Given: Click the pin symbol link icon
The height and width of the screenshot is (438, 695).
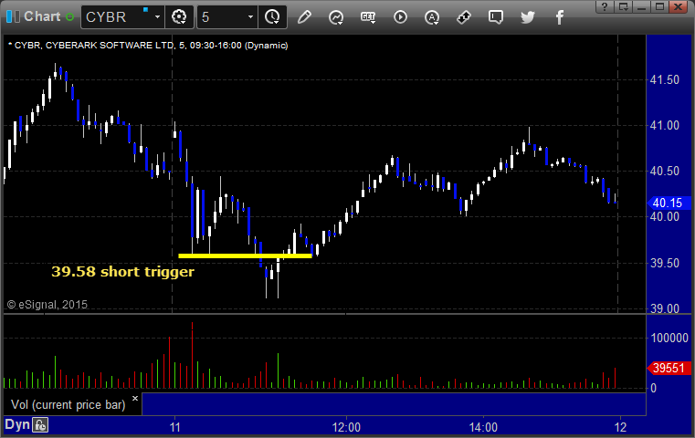Looking at the screenshot, I should pos(464,17).
